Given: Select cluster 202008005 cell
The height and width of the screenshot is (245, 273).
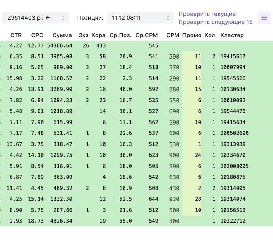Looking at the screenshot, I should point(234,166).
